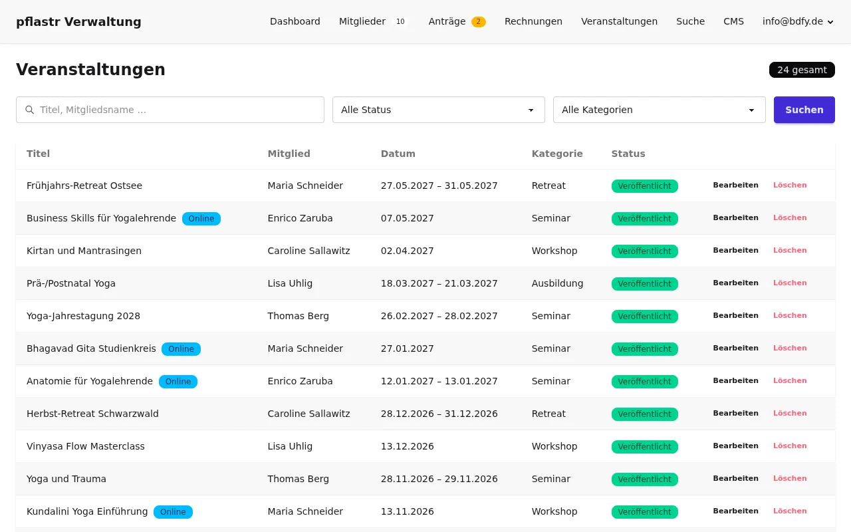Go to the Dashboard page

295,21
